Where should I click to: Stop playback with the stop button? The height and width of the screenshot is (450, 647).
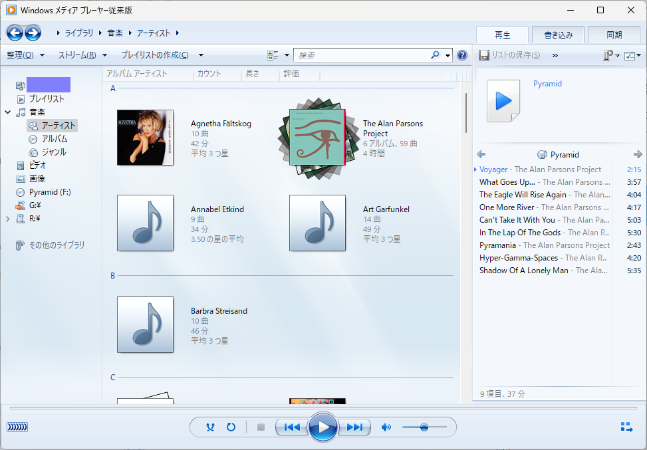261,427
